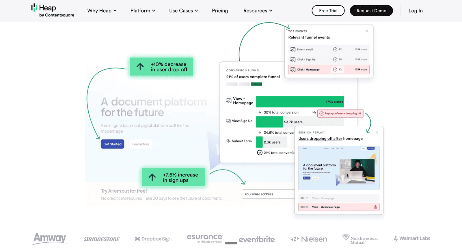Close the Top Events panel
462x249 pixels.
(x=367, y=31)
